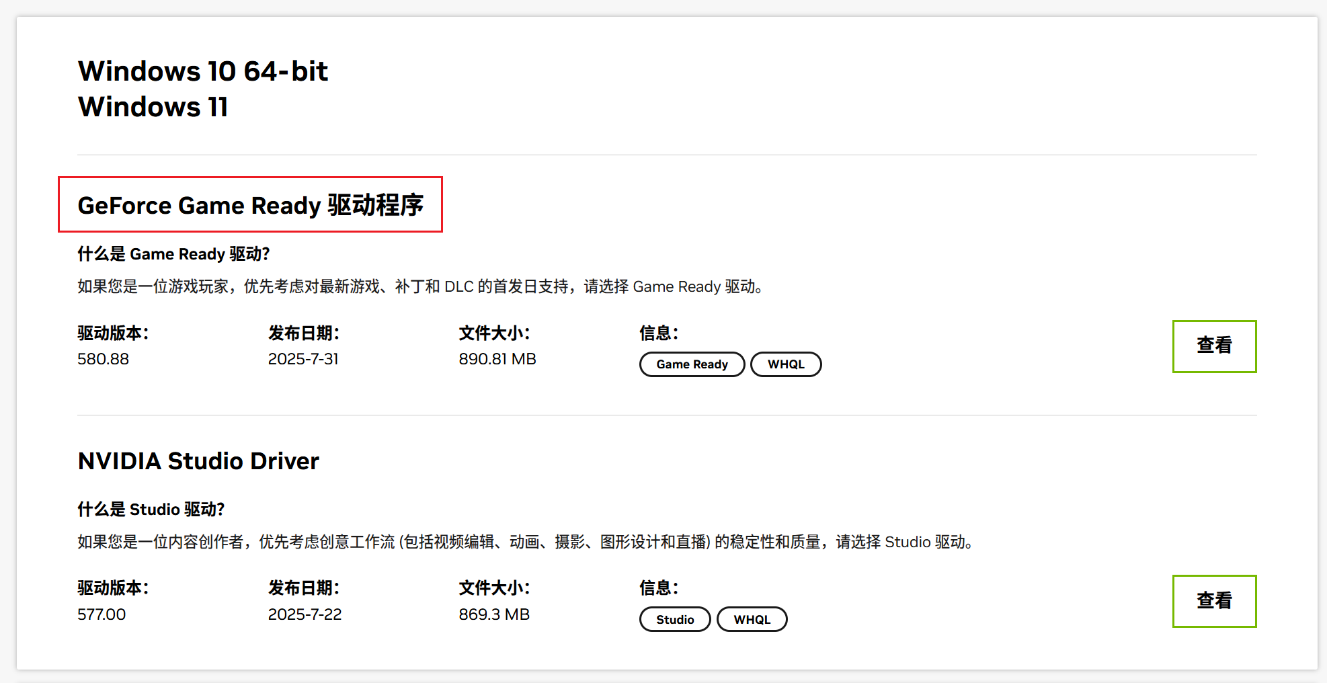Click the Studio description starting 如果您是一位内容创作者

[x=526, y=542]
